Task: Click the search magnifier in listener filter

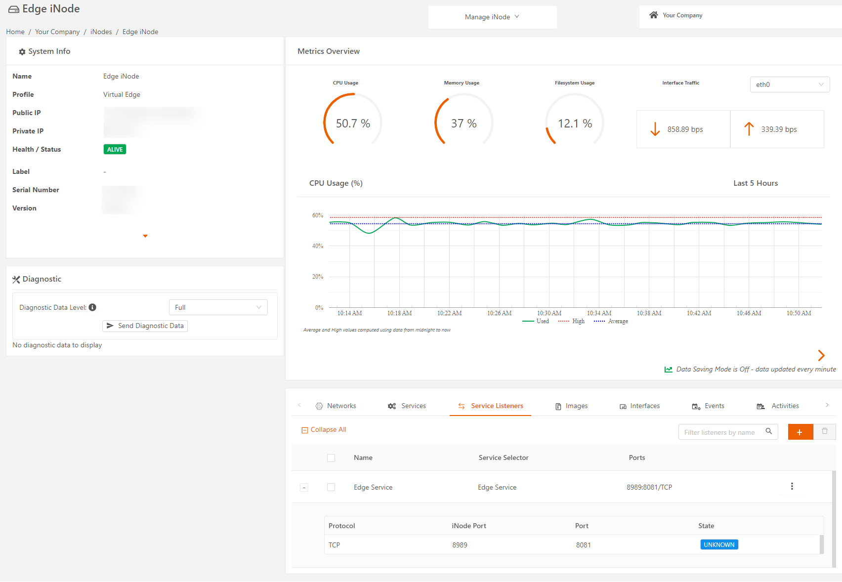Action: [x=769, y=431]
